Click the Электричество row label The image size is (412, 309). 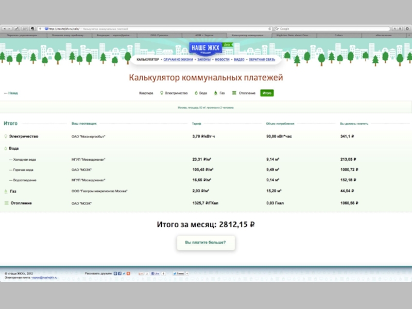[24, 136]
